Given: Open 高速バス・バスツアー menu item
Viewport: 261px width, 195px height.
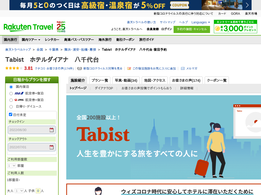Looking at the screenshot, I should click(x=79, y=40).
